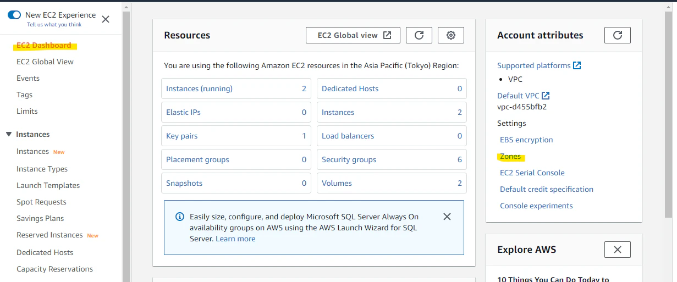Open Instances resource tile with count 2
The image size is (677, 282).
point(392,112)
